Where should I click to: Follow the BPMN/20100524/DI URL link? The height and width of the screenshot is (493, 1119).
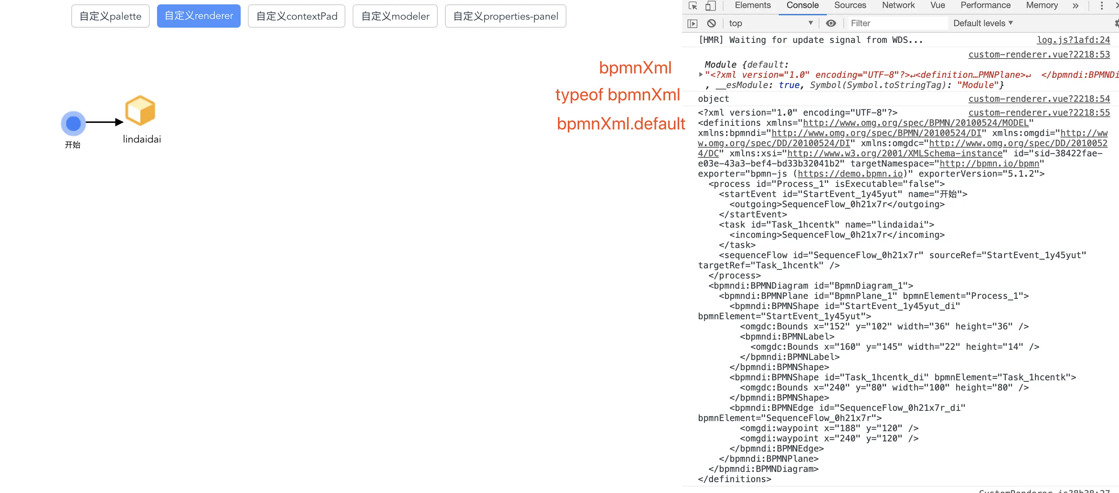pyautogui.click(x=876, y=133)
